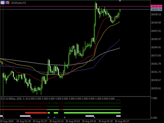Click 26384.94 on the price scale
The height and width of the screenshot is (123, 164).
pyautogui.click(x=156, y=47)
